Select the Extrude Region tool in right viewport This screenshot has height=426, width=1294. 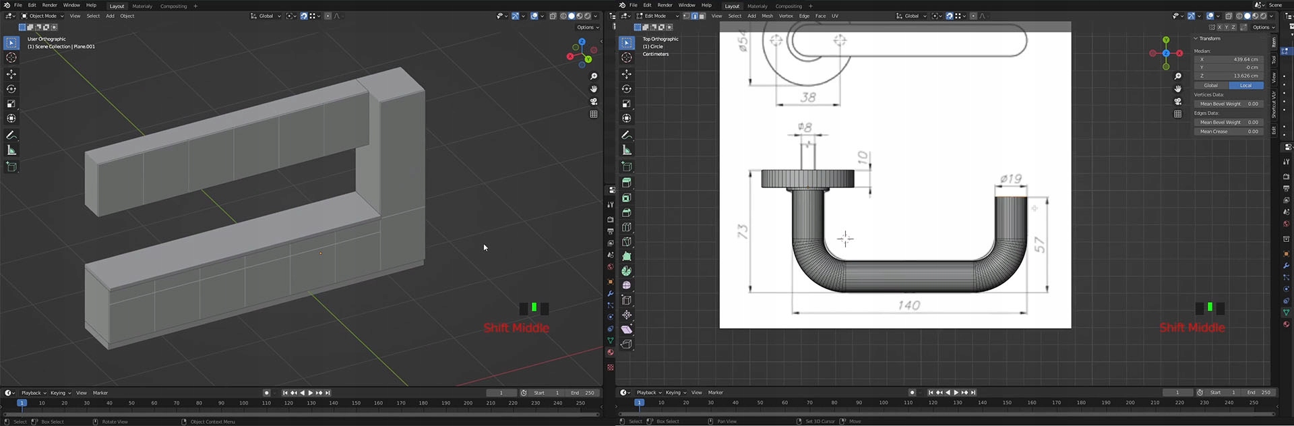626,183
